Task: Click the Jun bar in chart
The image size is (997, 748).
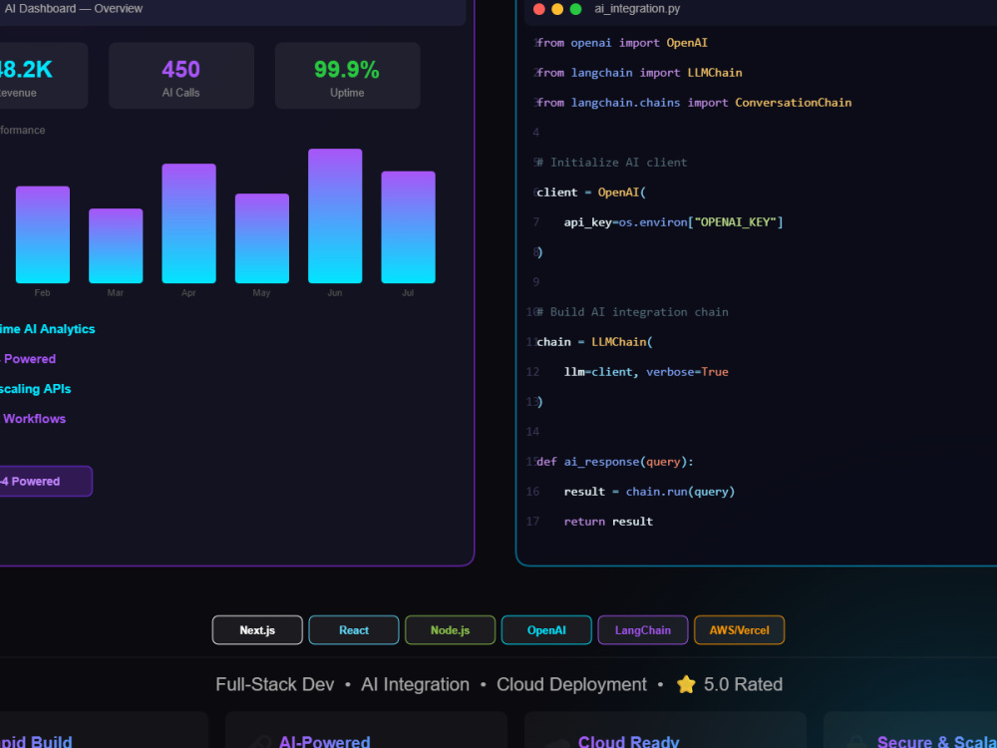Action: [x=335, y=216]
